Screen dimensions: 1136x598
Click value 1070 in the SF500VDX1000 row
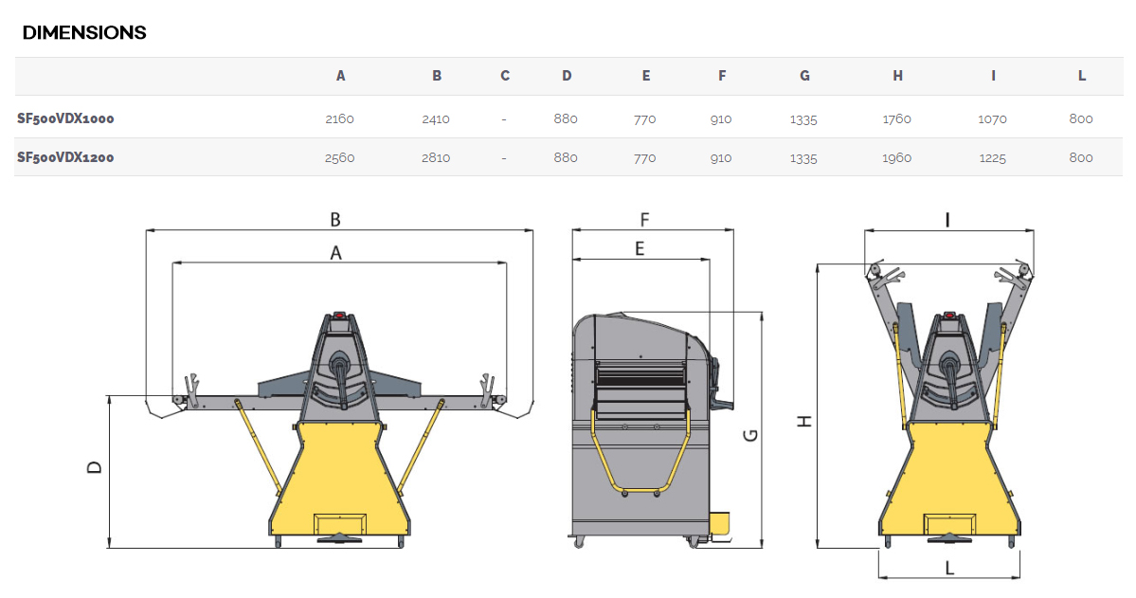(993, 118)
